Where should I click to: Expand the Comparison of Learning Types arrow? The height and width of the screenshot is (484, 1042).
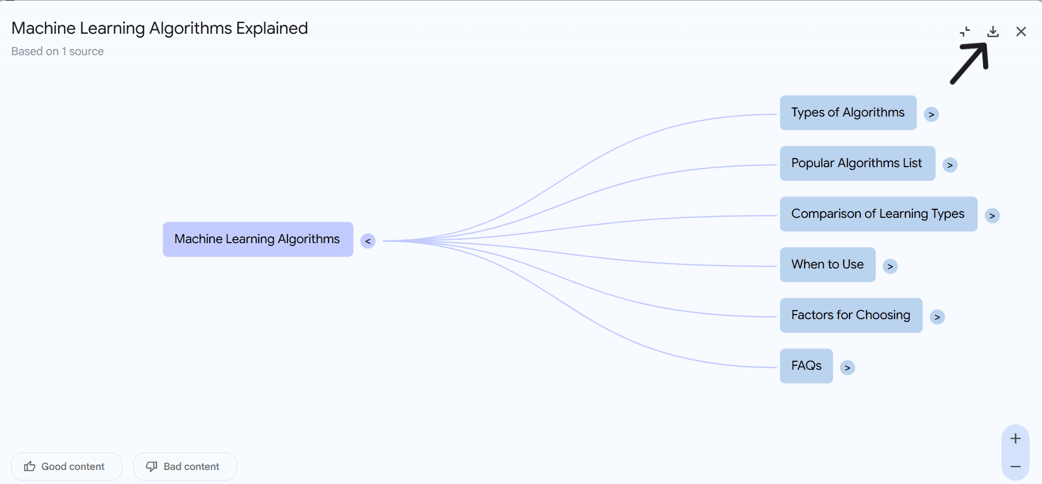992,216
